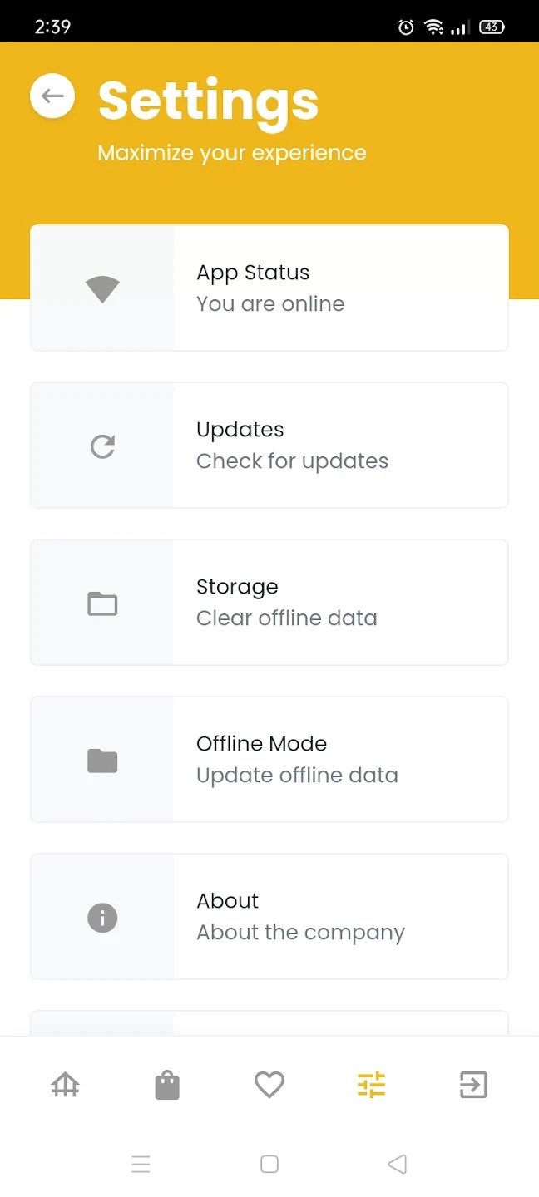The width and height of the screenshot is (539, 1197).
Task: Open the favorites heart tab
Action: 269,1085
